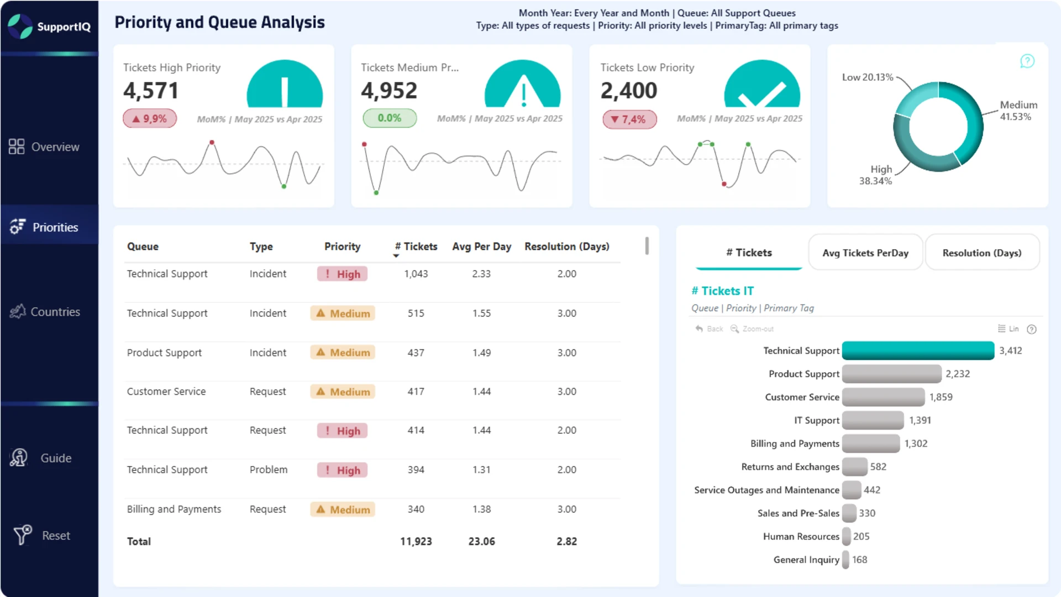Select the Returns and Exchanges bar

[x=855, y=467]
